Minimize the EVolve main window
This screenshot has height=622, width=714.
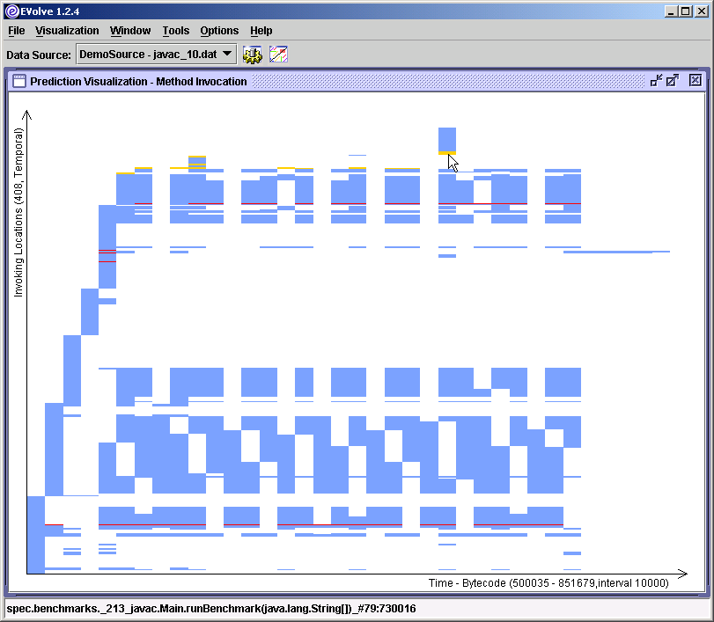pos(670,11)
